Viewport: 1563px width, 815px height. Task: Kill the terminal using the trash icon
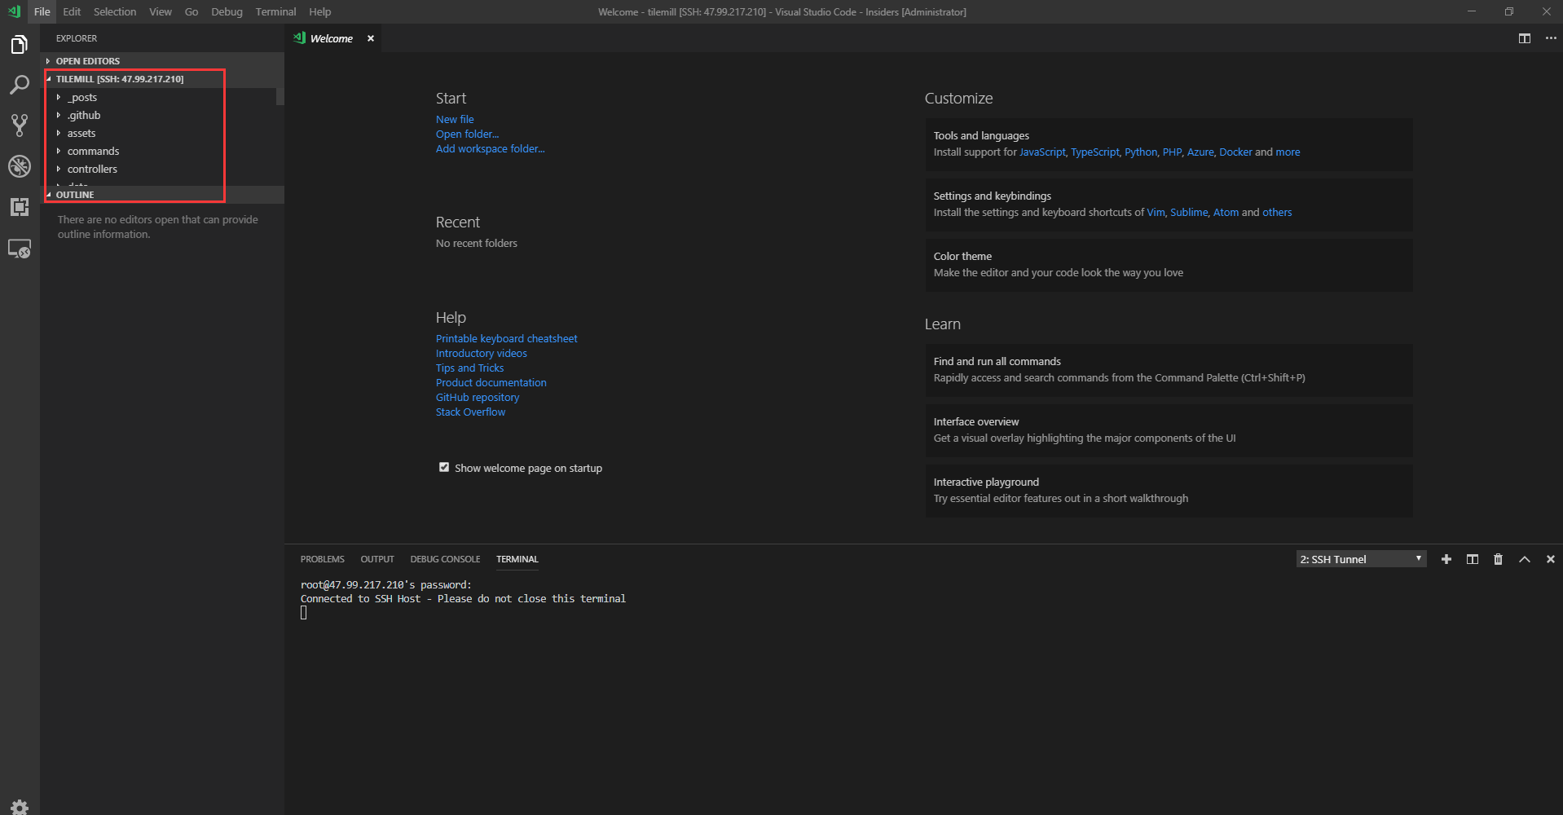tap(1499, 559)
